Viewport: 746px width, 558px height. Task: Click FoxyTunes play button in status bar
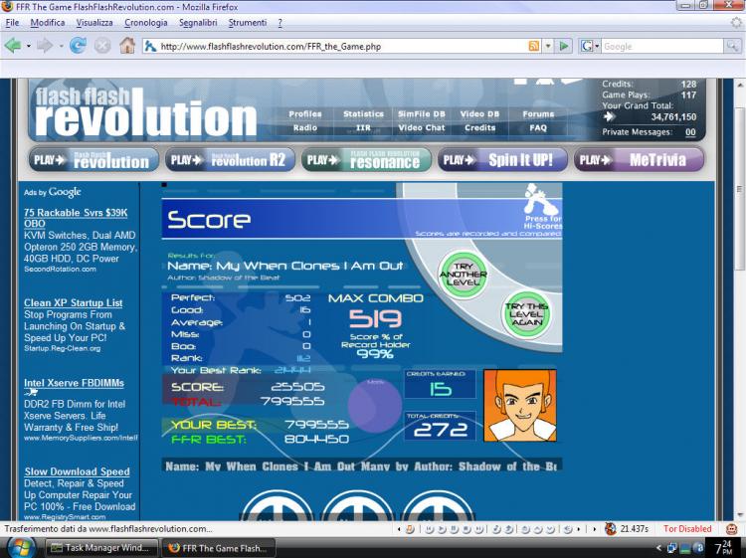(x=442, y=529)
